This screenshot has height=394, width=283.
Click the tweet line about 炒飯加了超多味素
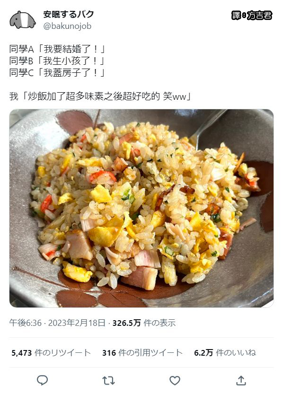[100, 96]
